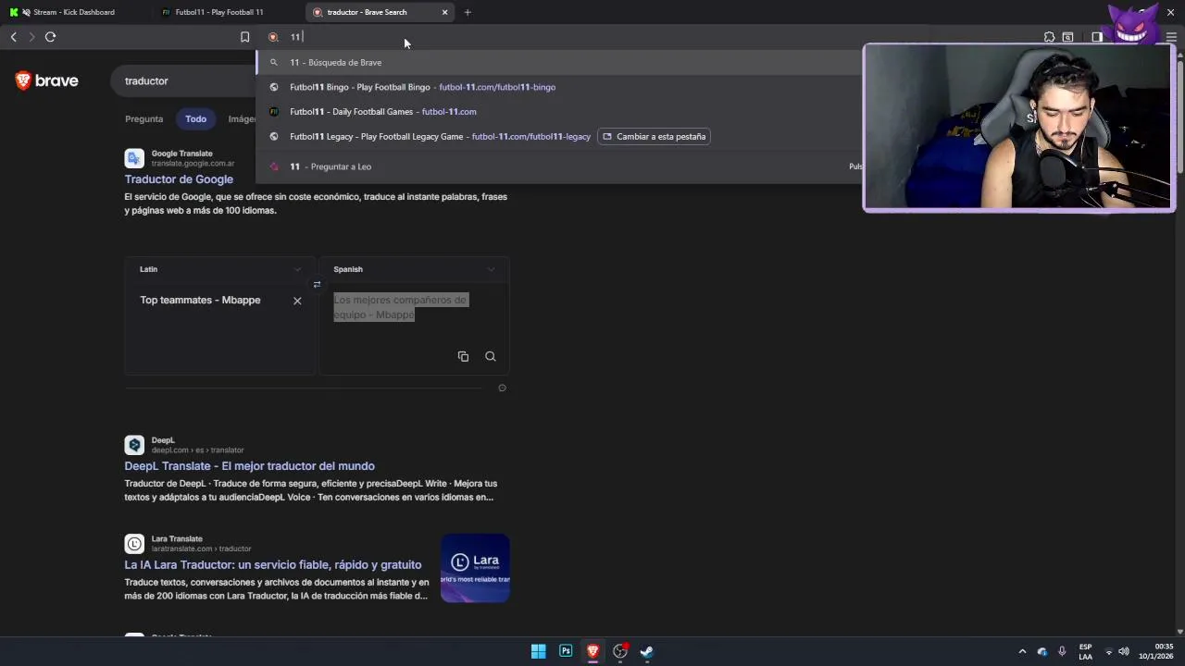The image size is (1185, 666).
Task: Switch to the Pregunta search filter
Action: [143, 118]
